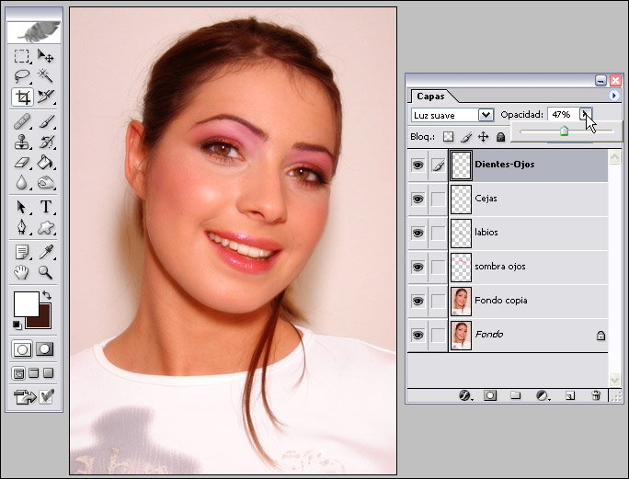Click the delete layer trash icon
The width and height of the screenshot is (629, 479).
point(596,395)
